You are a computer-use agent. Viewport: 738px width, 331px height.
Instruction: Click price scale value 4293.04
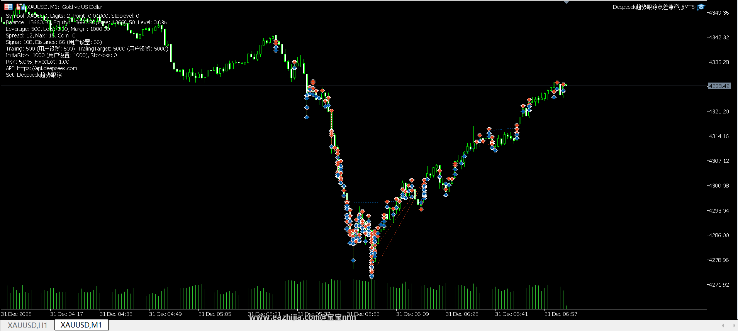click(x=719, y=211)
